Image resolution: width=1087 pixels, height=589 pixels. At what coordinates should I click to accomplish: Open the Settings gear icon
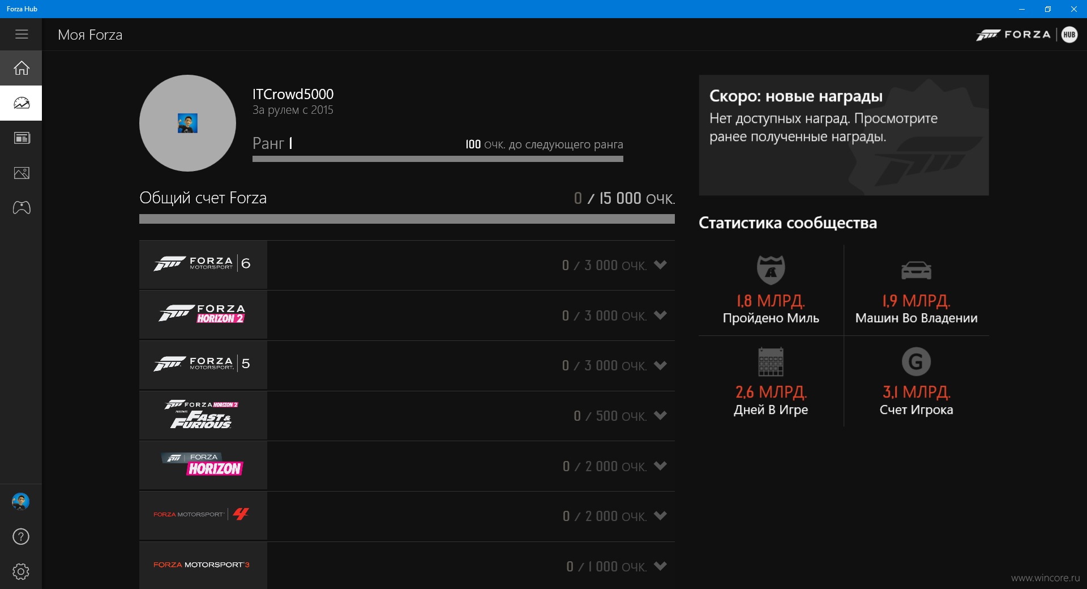21,571
